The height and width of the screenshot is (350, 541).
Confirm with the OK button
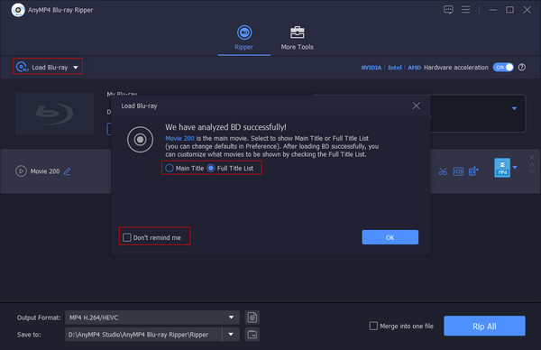[390, 237]
